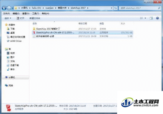The height and width of the screenshot is (114, 163).
Task: Click the 文档 library icon
Action: coord(8,61)
